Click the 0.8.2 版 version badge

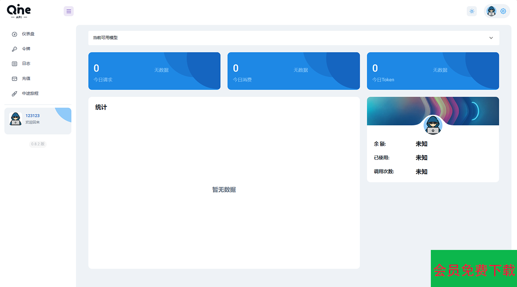pyautogui.click(x=38, y=144)
